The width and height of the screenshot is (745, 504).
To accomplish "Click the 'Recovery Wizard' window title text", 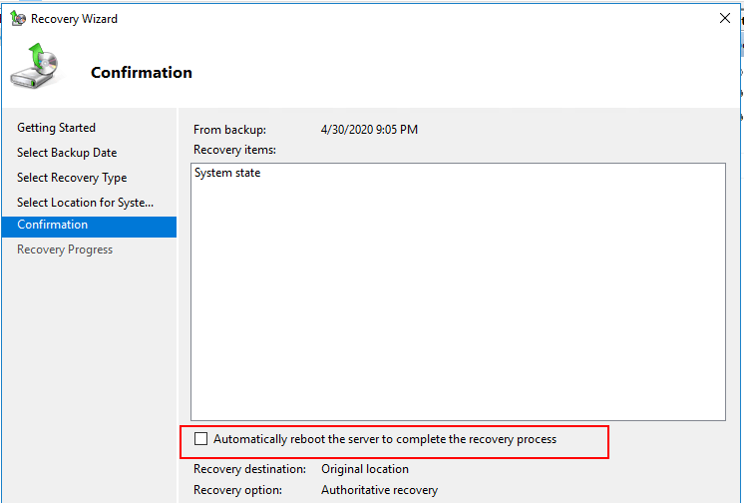I will pos(74,19).
